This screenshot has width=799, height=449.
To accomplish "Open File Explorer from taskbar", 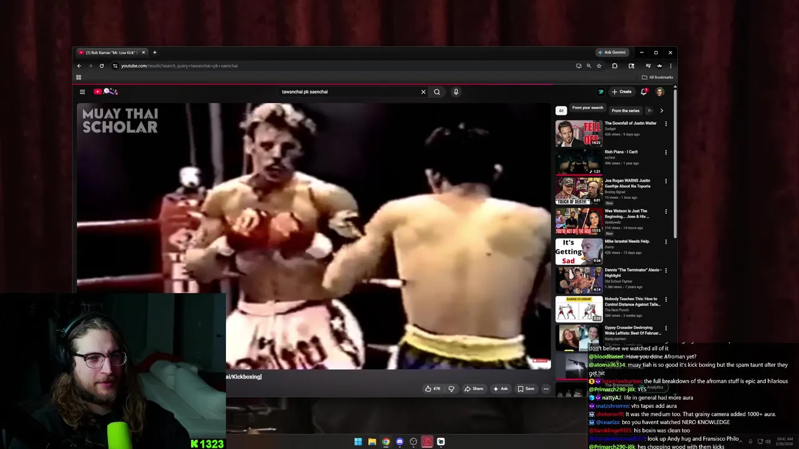I will pyautogui.click(x=372, y=442).
